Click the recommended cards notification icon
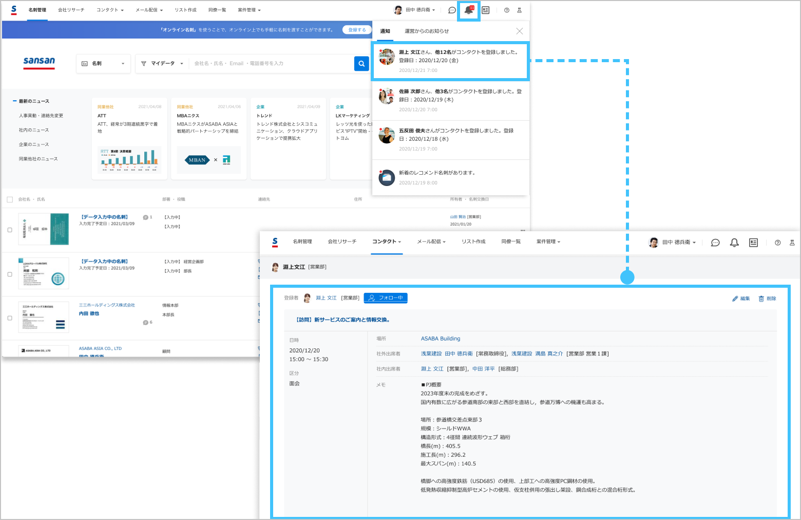 pos(387,177)
